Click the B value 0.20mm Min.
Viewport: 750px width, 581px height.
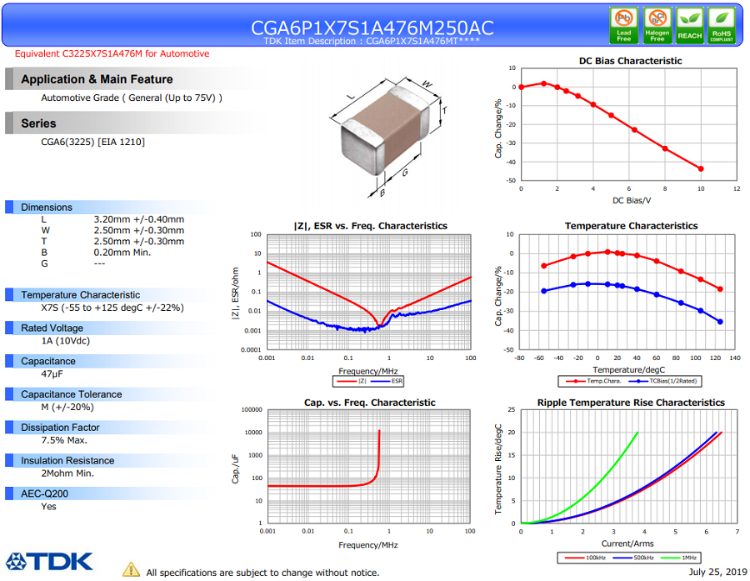[x=122, y=253]
